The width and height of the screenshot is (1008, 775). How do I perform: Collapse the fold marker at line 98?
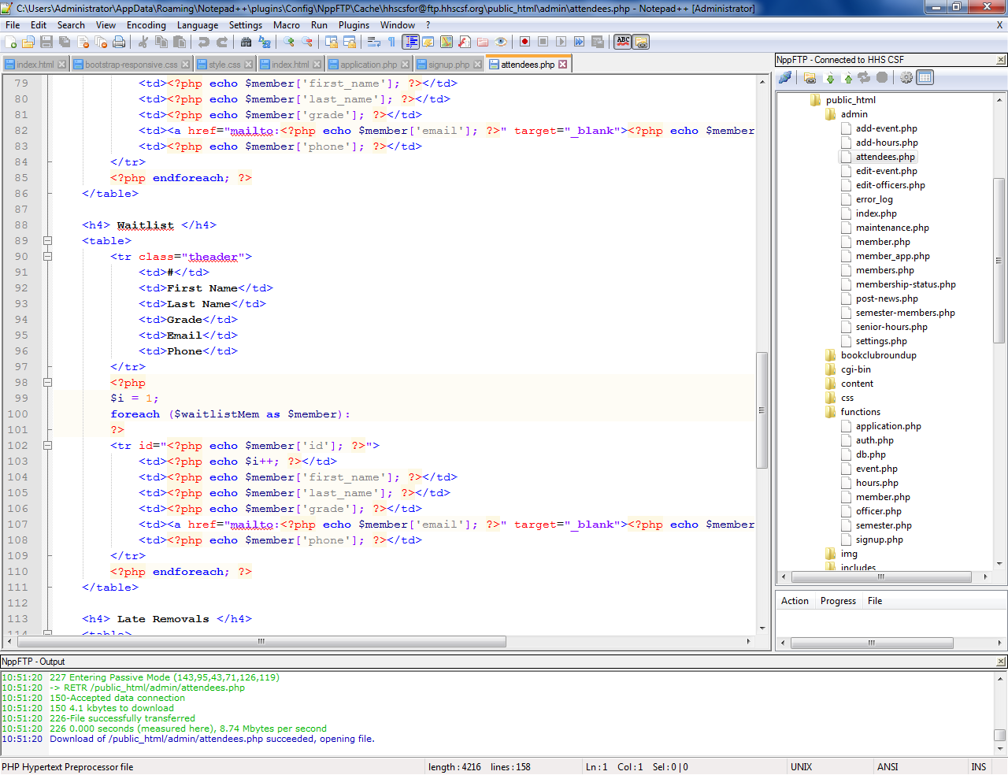[x=47, y=383]
